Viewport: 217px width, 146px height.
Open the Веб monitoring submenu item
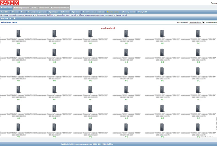(x=23, y=12)
